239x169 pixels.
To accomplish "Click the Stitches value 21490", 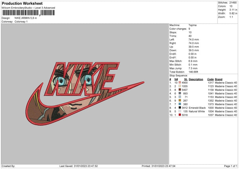I will click(x=233, y=3).
